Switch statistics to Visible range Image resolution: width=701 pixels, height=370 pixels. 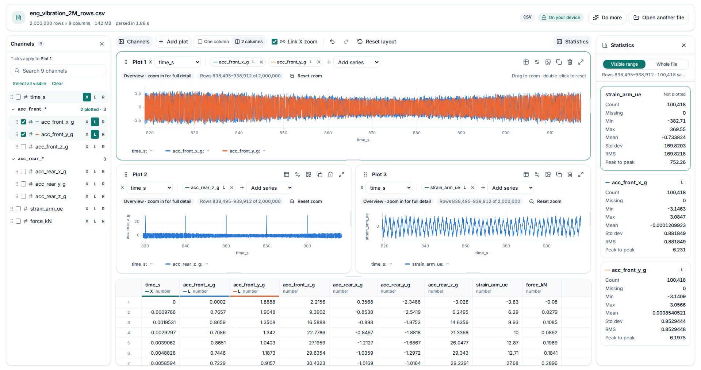click(x=624, y=64)
